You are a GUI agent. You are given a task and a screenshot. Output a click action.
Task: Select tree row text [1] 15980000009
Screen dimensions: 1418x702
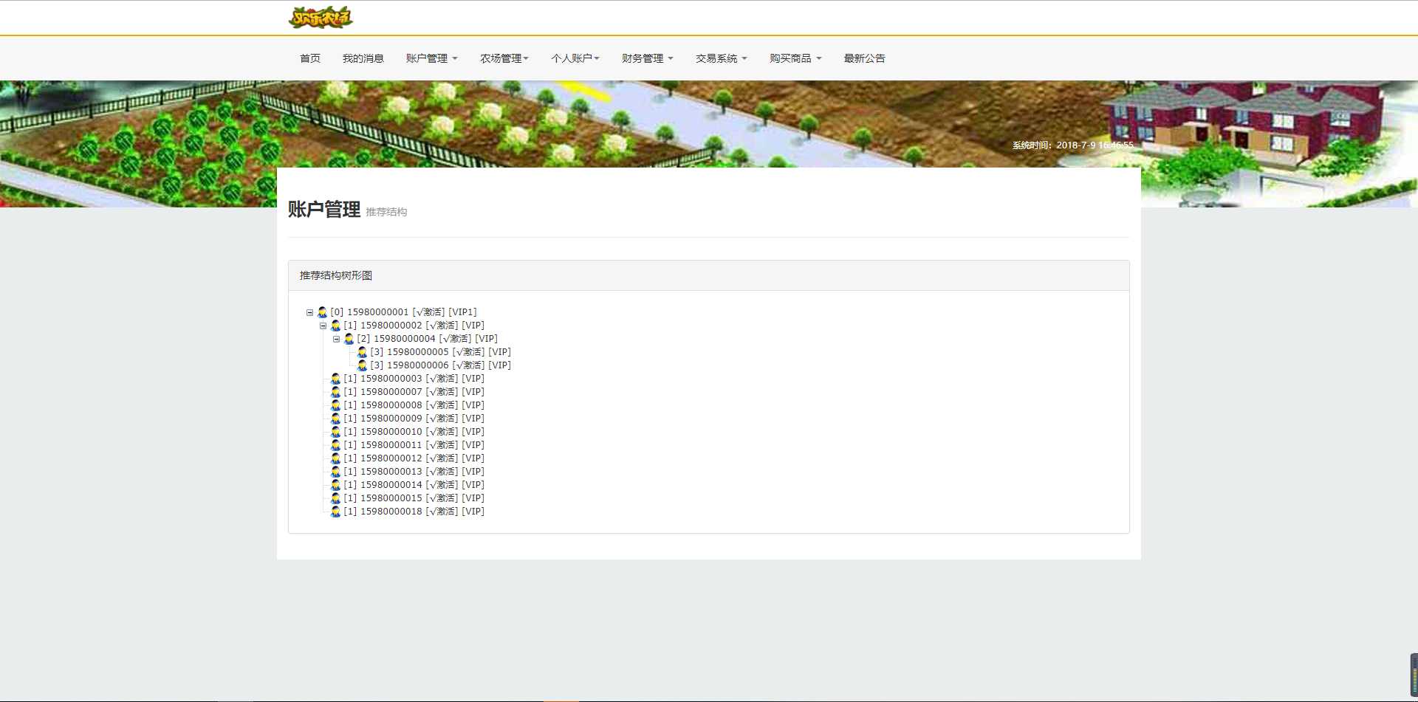(414, 419)
